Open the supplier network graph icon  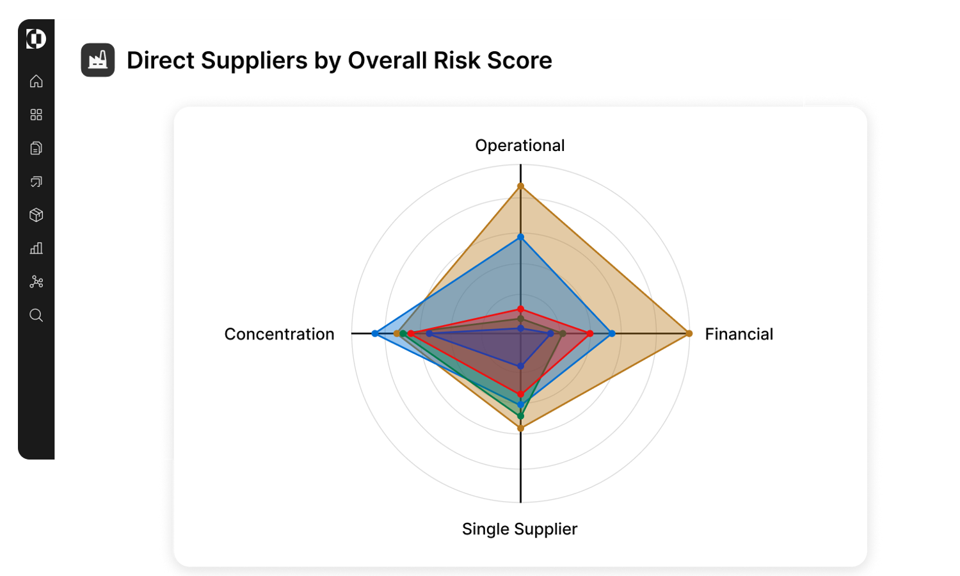click(36, 282)
